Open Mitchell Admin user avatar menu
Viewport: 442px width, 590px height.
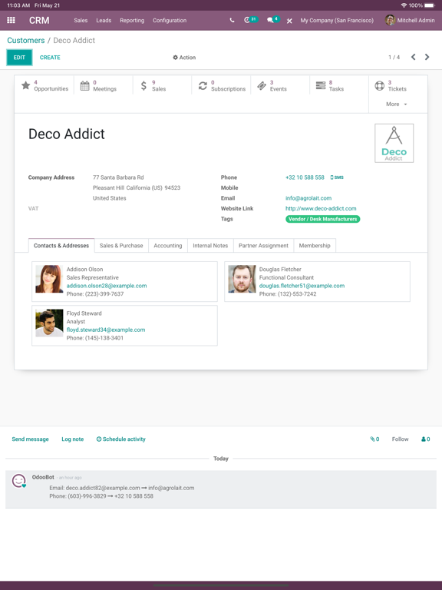410,20
